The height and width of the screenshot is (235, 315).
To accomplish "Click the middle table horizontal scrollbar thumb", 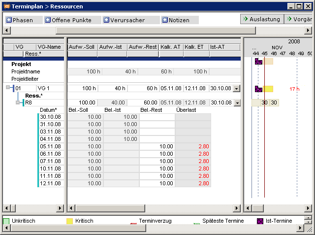I will coord(110,208).
